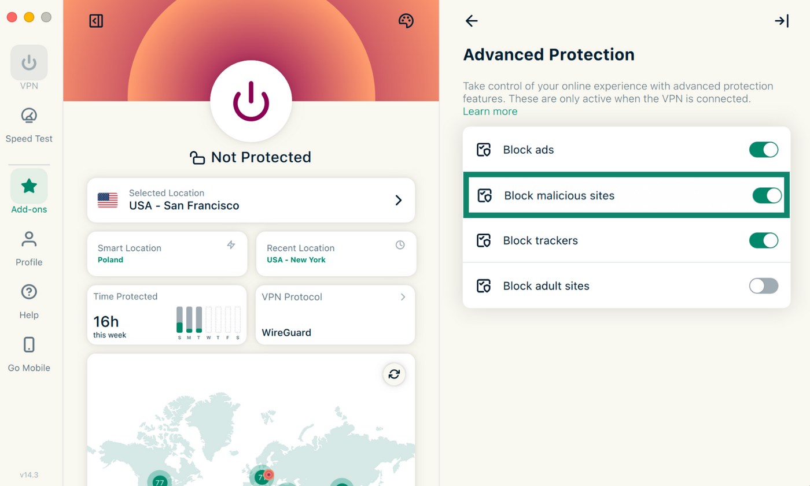810x486 pixels.
Task: Open the Profile section
Action: coord(29,249)
